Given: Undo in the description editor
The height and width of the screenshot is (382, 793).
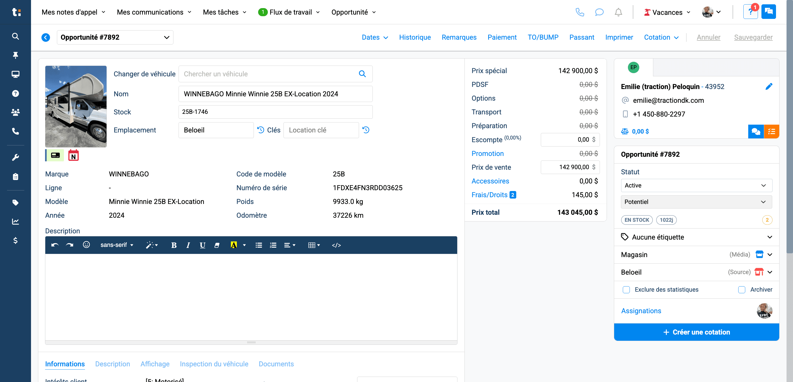Looking at the screenshot, I should tap(55, 245).
